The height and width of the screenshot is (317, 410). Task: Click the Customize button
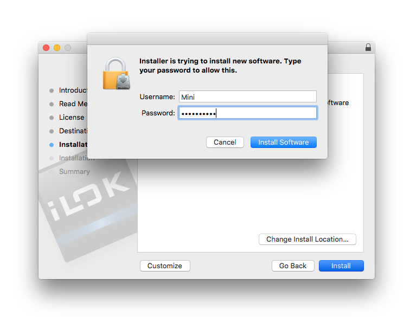pos(165,266)
